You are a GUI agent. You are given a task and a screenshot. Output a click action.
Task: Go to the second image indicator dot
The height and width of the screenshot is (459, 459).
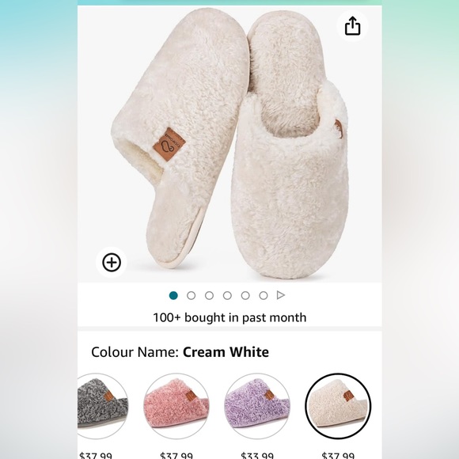[192, 295]
